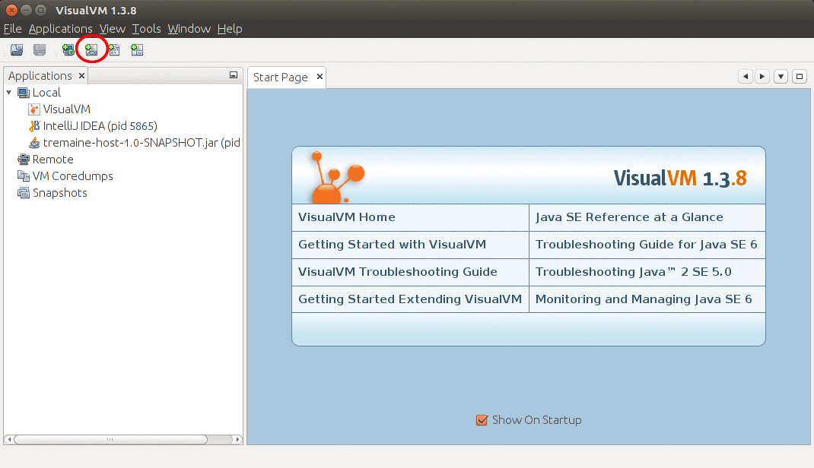Click the Applications panel horizontal scrollbar thumb

coord(110,439)
